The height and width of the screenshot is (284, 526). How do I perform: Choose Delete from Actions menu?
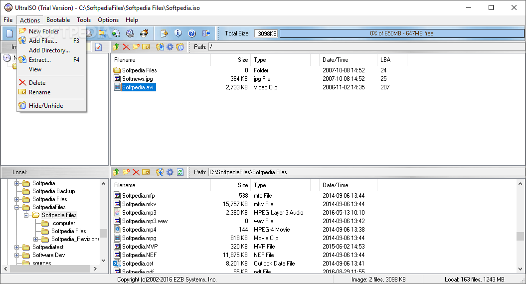pos(51,82)
